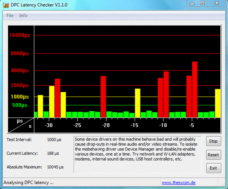Open the File menu
The width and height of the screenshot is (228, 189).
pyautogui.click(x=10, y=15)
